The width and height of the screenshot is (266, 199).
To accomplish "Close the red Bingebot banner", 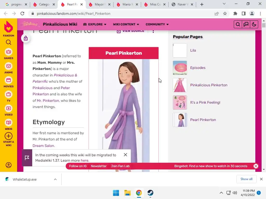I will 256,166.
